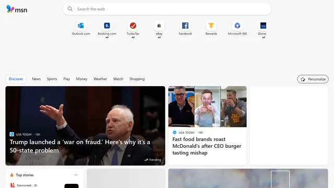
Task: Open the eBay shortcut icon
Action: [159, 26]
